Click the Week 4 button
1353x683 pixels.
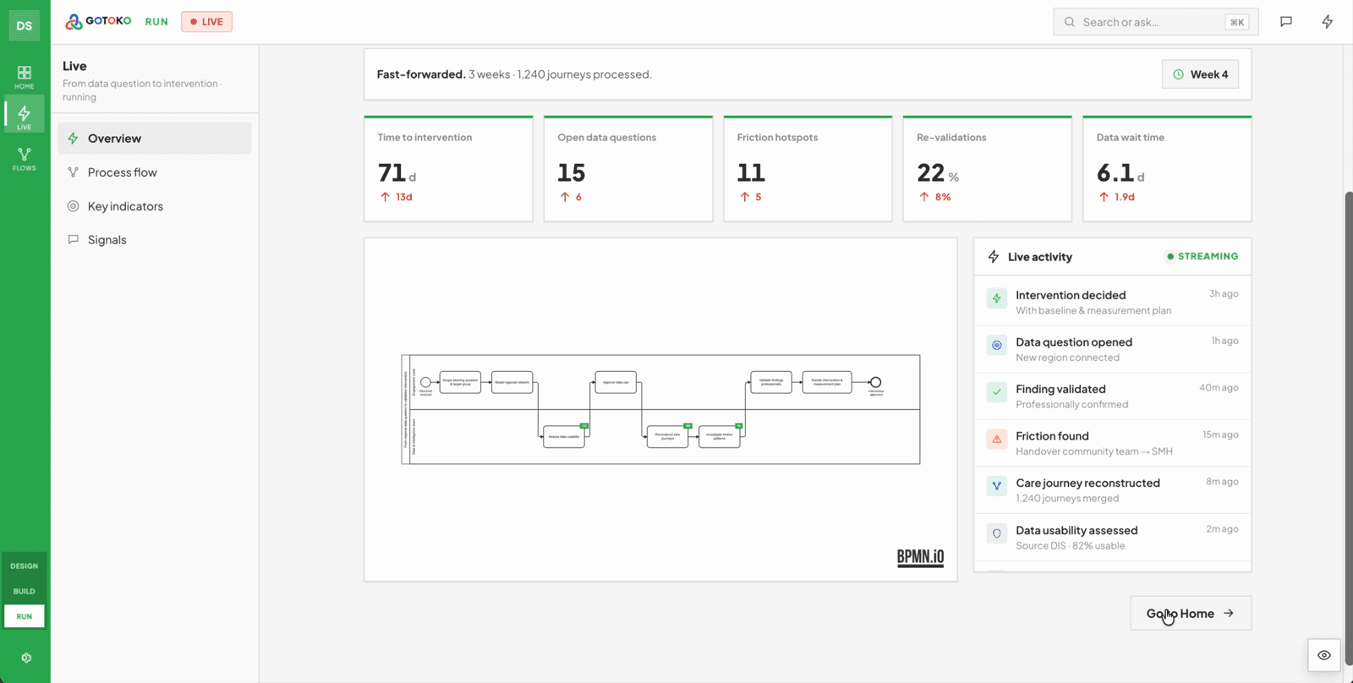(x=1201, y=74)
